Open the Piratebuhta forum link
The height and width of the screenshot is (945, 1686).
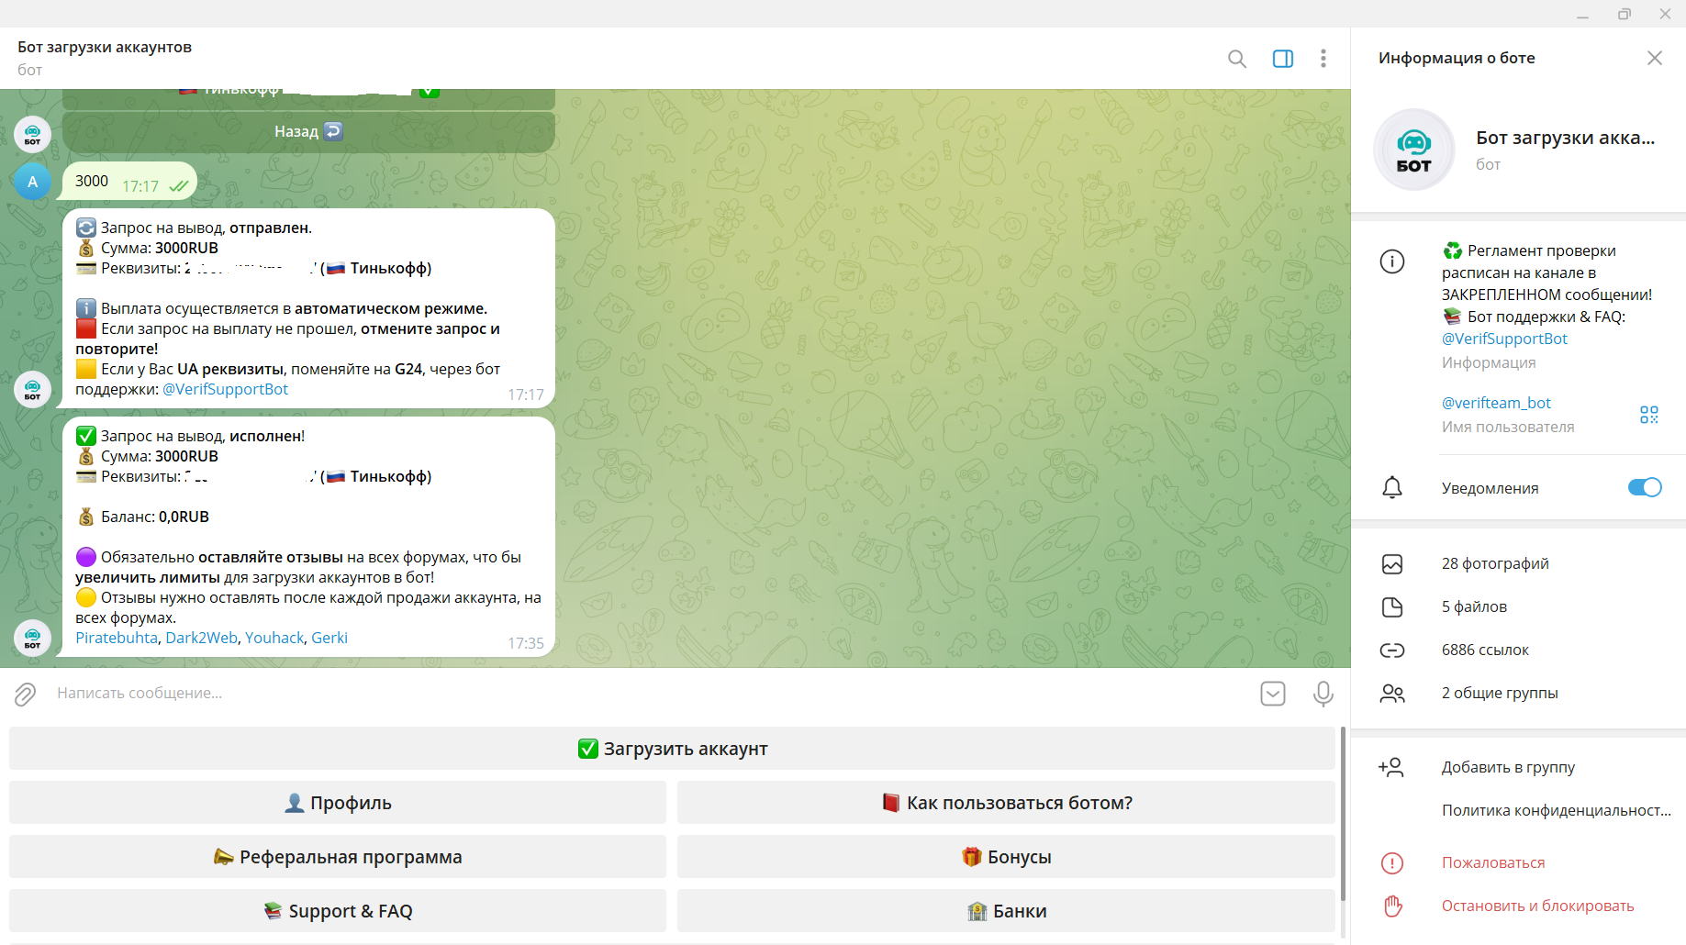(x=117, y=638)
